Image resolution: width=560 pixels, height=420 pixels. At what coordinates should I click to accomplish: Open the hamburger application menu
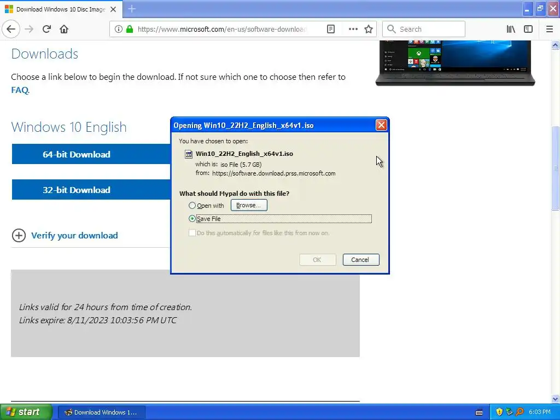tap(550, 30)
